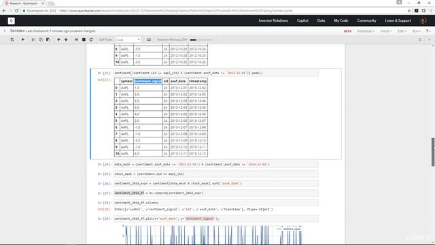Open Investor Relations in top navigation
This screenshot has width=435, height=245.
tap(273, 20)
